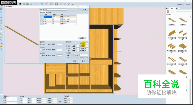Select the zoom-window magnifier tool in toolbar

click(x=27, y=4)
